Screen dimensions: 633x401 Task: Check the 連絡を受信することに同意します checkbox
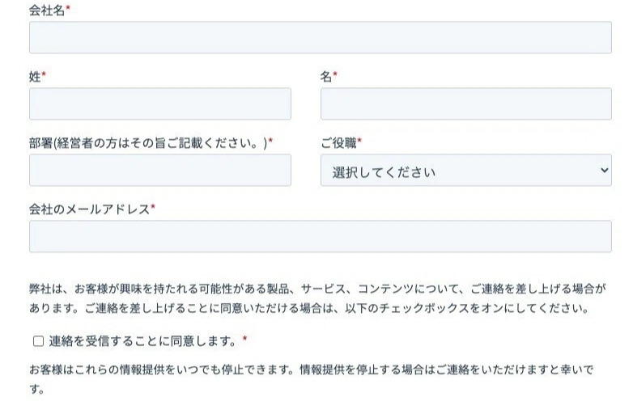[x=38, y=341]
